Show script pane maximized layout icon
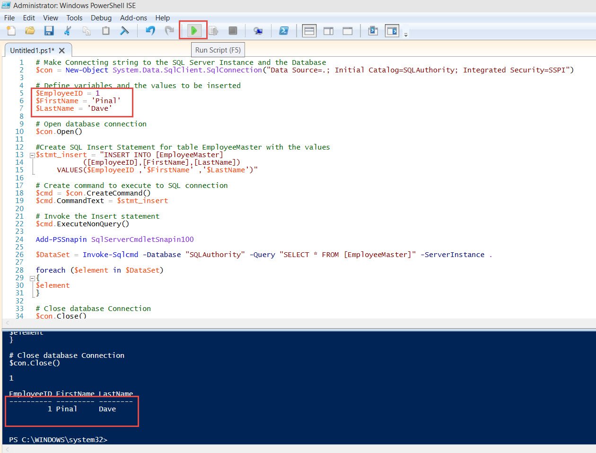596x453 pixels. coord(348,31)
